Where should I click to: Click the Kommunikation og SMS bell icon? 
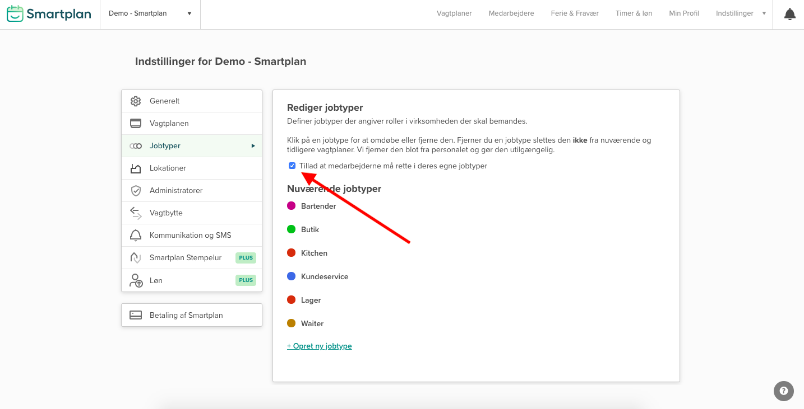136,236
